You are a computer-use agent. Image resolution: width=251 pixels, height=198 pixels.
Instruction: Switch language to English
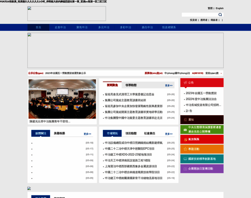point(220,8)
